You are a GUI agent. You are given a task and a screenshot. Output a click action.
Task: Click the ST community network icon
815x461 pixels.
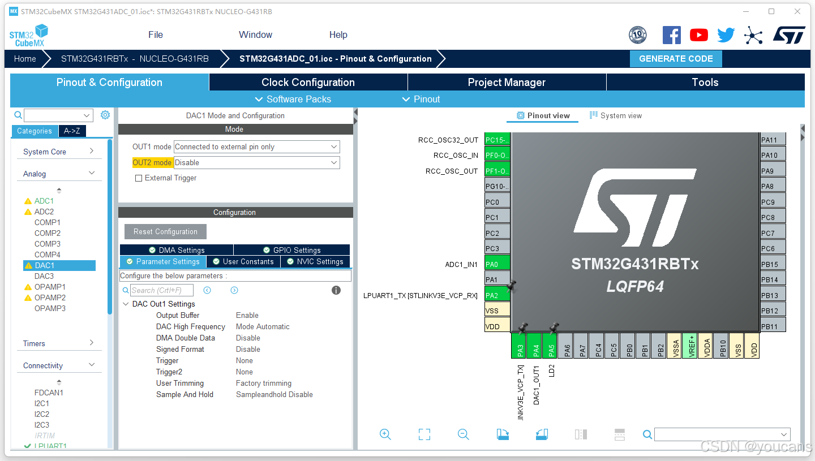pyautogui.click(x=753, y=35)
